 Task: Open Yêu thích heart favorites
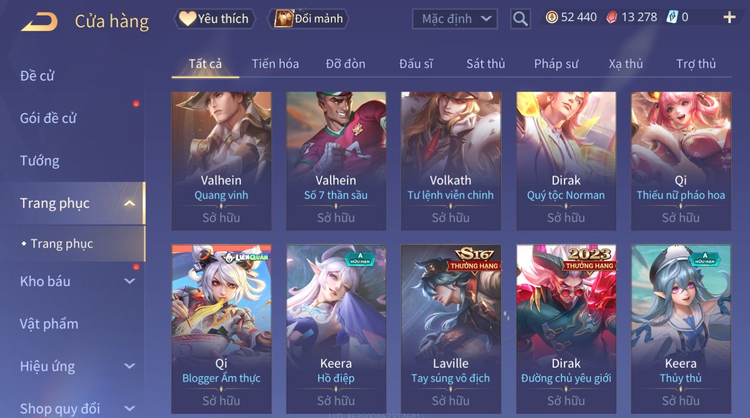pyautogui.click(x=214, y=19)
